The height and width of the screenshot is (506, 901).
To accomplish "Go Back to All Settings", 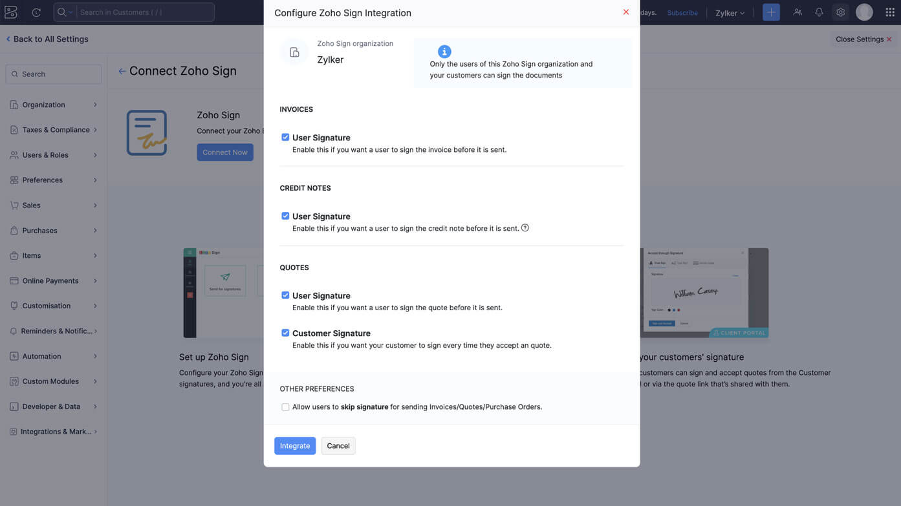I will click(x=47, y=39).
